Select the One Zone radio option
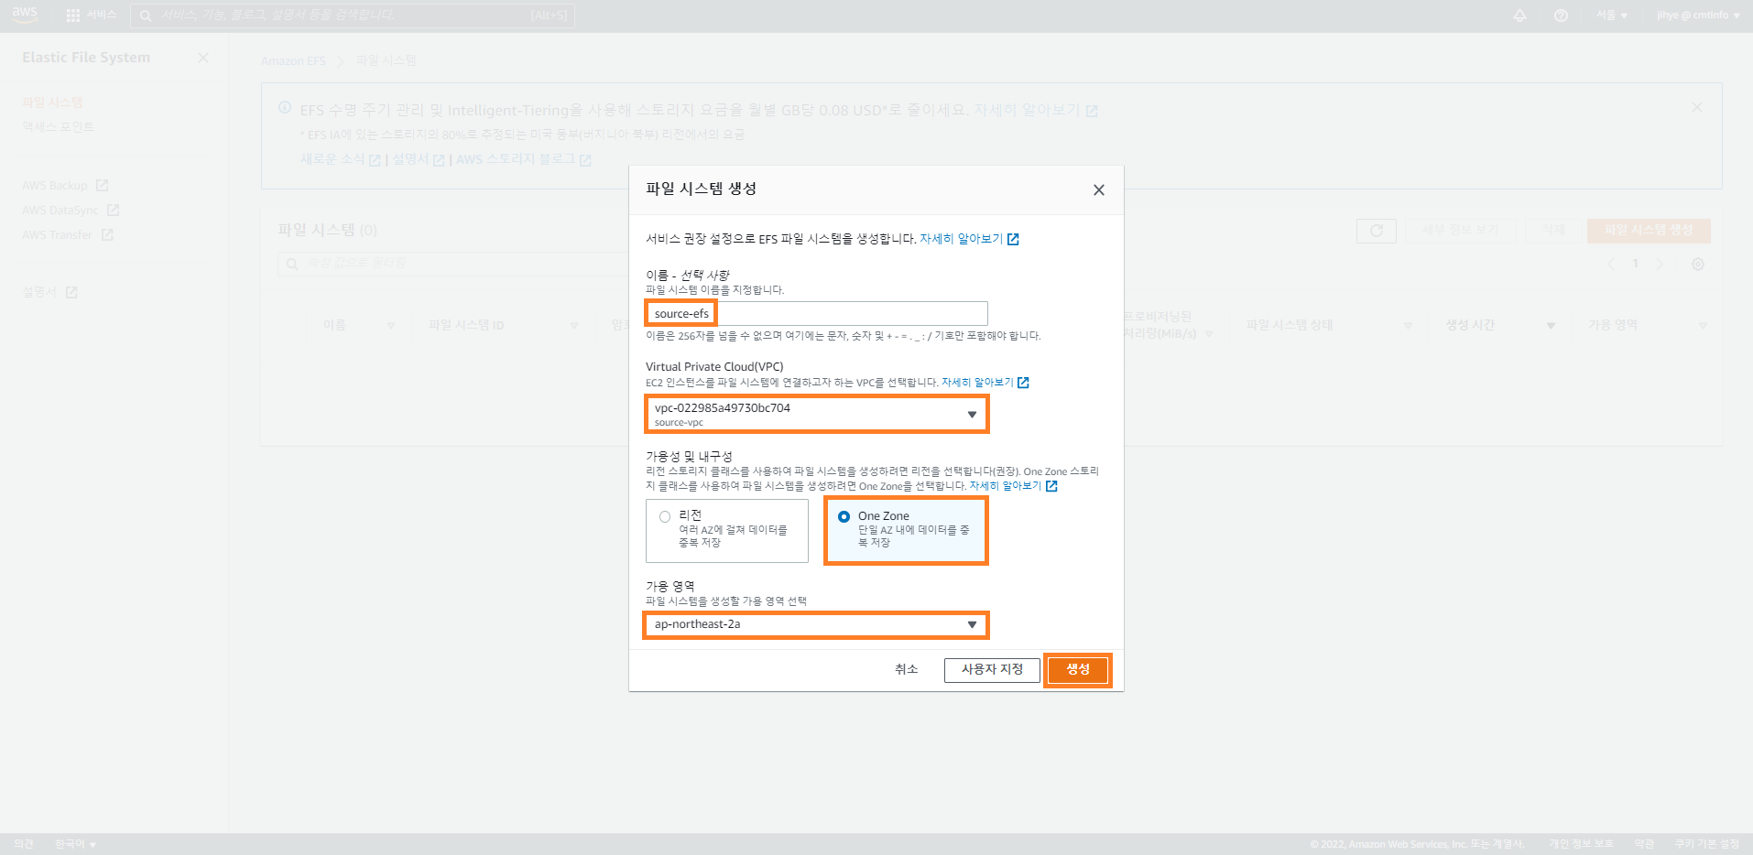This screenshot has height=855, width=1753. point(844,517)
